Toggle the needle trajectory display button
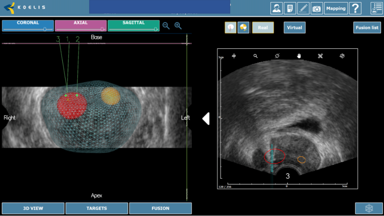 point(230,28)
